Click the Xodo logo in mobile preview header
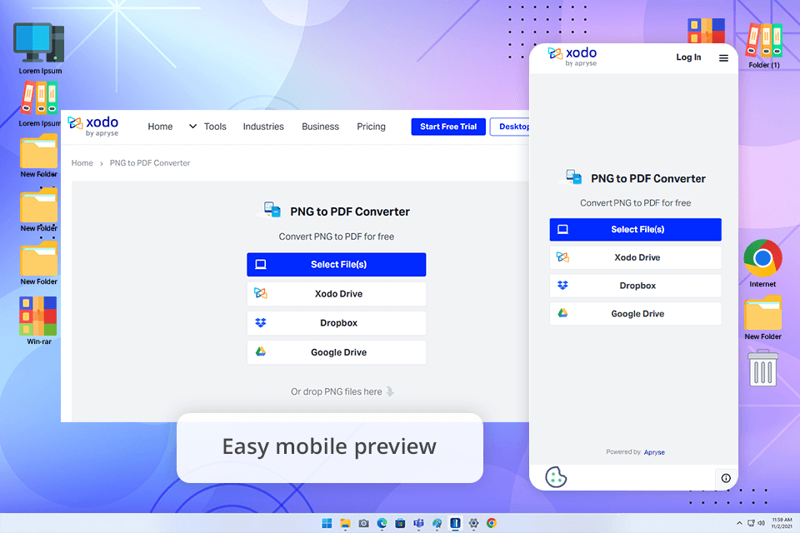 coord(572,57)
